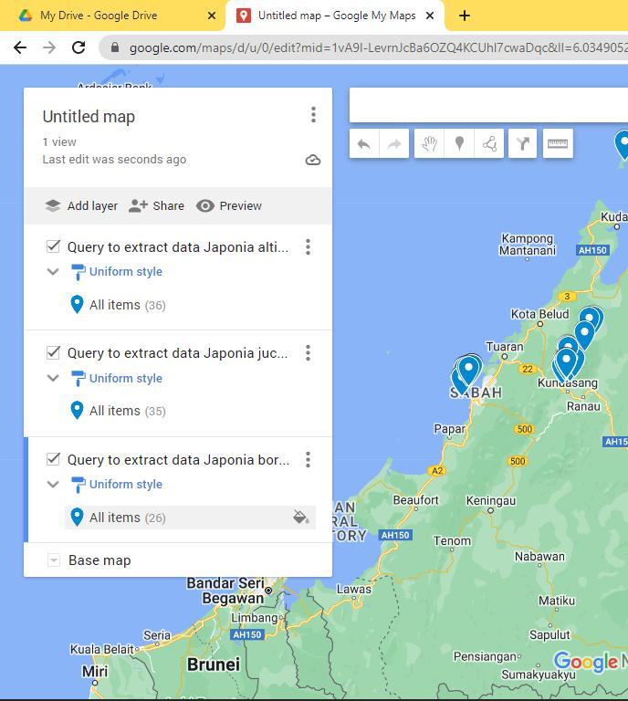Uncheck the Japonia alti layer checkbox
Image resolution: width=628 pixels, height=701 pixels.
coord(53,246)
